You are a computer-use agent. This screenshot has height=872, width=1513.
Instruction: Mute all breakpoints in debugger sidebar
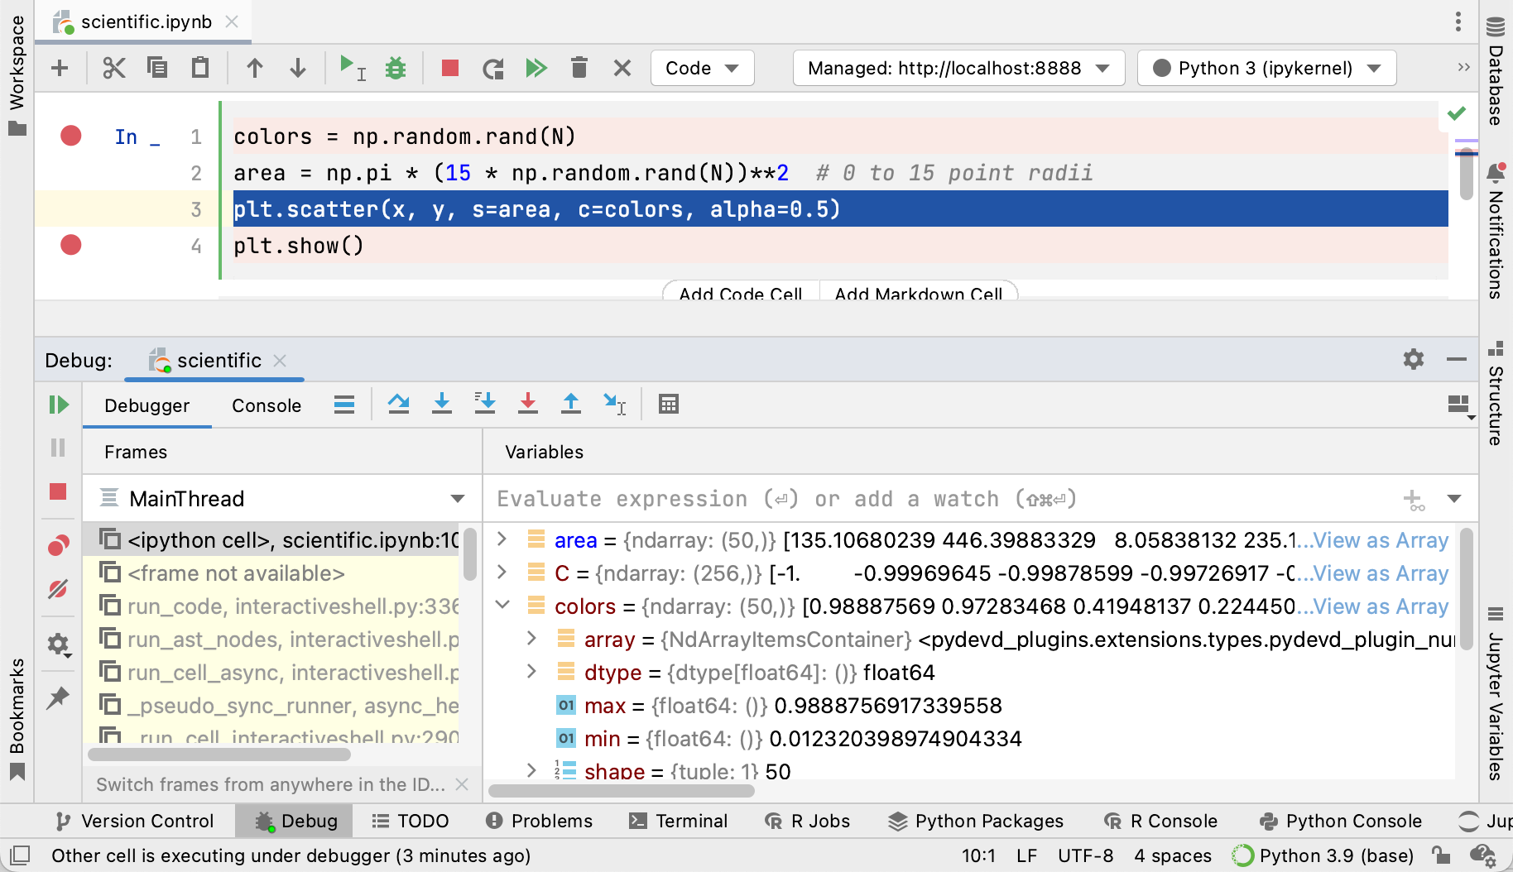tap(58, 590)
